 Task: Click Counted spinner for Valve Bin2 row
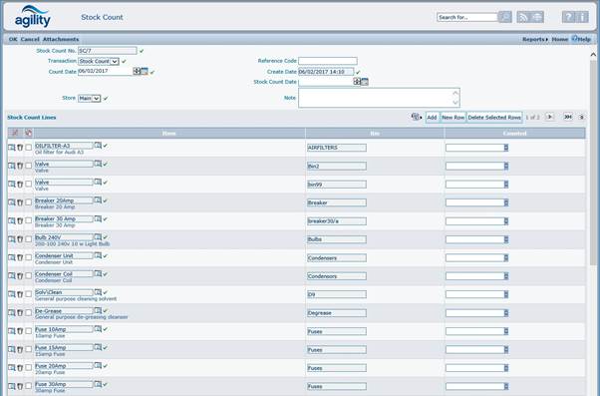(506, 166)
